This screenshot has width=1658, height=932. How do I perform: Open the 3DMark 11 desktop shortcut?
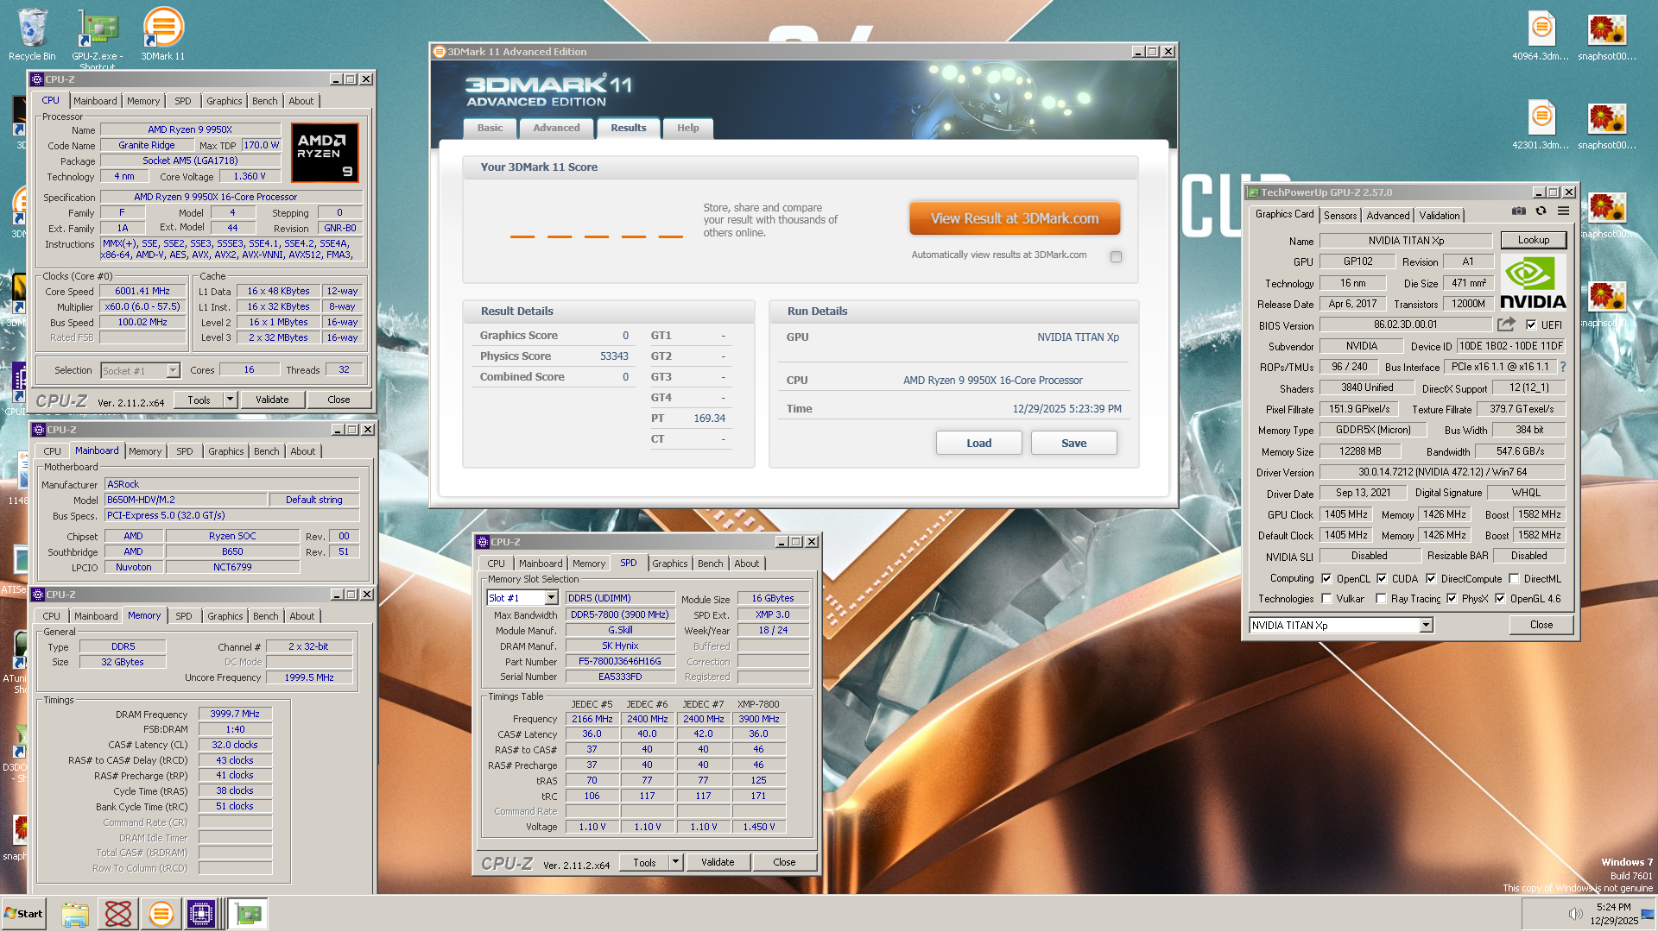coord(163,35)
